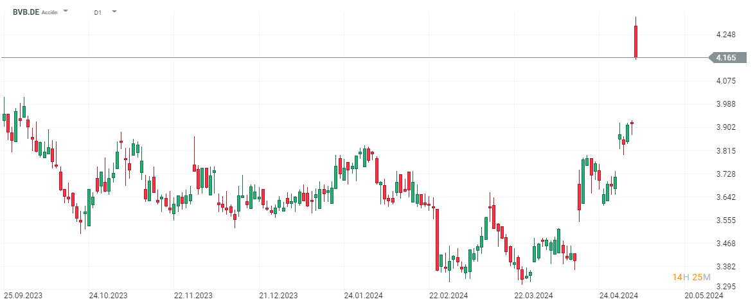
Task: Open the dropdown arrow beside Acción
Action: pyautogui.click(x=67, y=12)
